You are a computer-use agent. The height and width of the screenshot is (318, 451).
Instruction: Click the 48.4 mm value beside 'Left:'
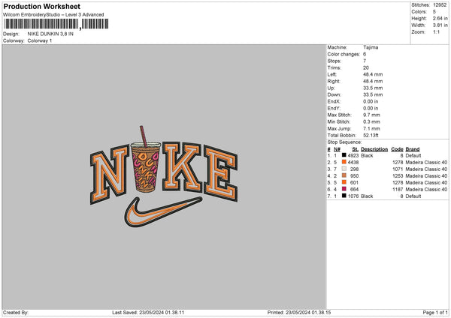tap(373, 74)
